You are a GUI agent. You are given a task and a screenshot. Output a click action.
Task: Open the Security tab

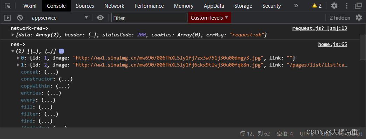pyautogui.click(x=271, y=6)
